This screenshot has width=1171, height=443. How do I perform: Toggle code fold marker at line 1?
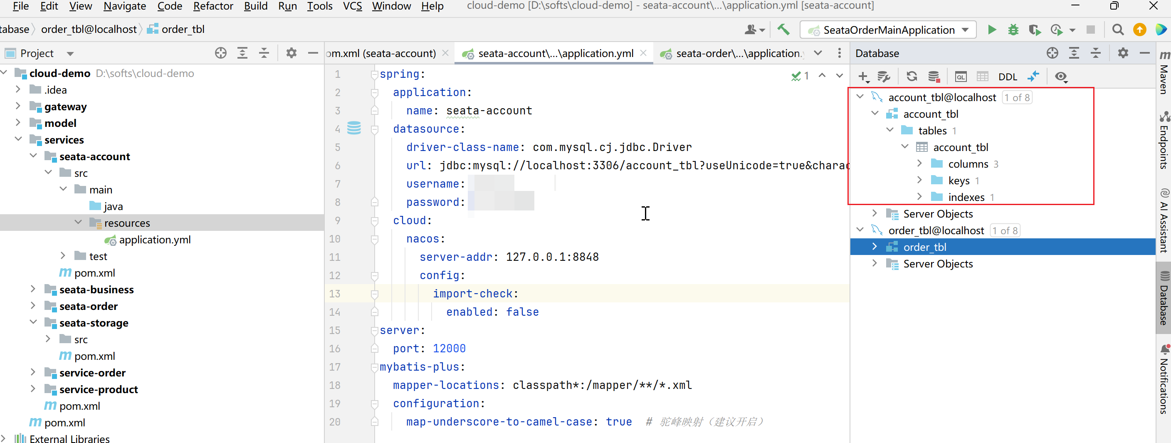[x=374, y=74]
